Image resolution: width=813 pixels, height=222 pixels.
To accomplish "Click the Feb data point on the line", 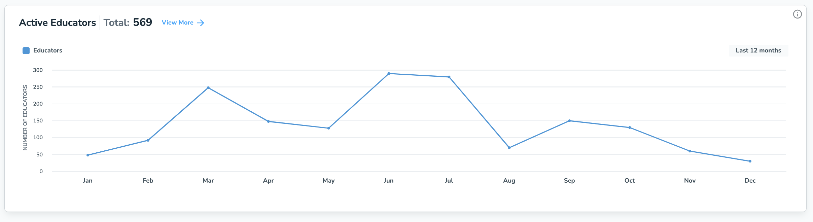I will click(x=148, y=140).
